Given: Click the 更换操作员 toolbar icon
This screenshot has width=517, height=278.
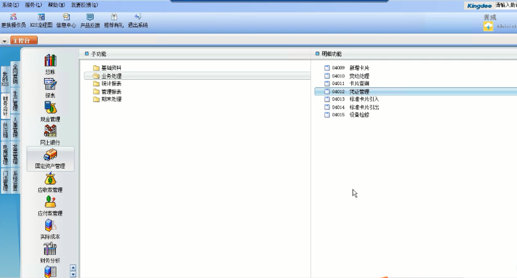Looking at the screenshot, I should [x=13, y=20].
